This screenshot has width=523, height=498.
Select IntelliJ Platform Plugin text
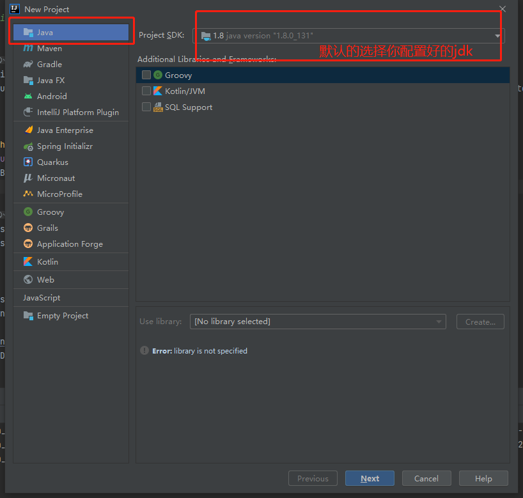[x=78, y=113]
